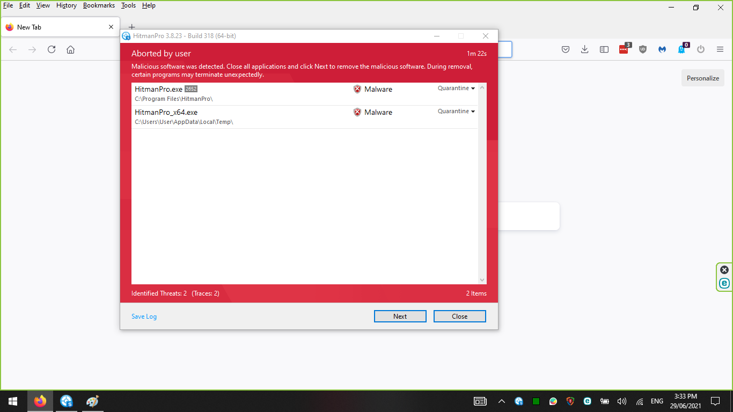Open the History menu

click(x=67, y=5)
